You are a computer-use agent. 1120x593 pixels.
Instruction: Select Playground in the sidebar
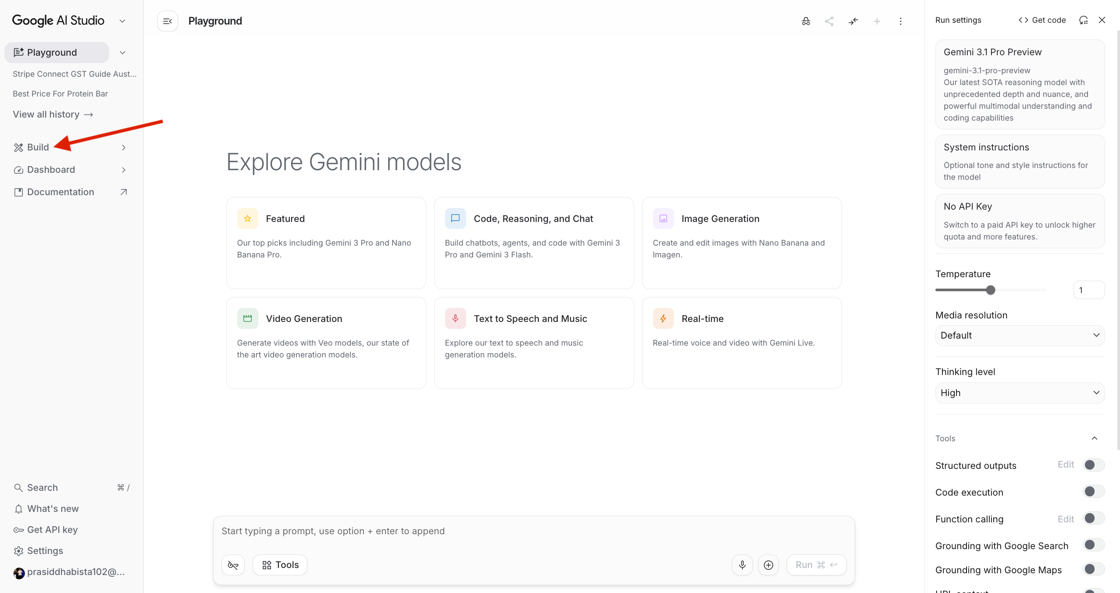(x=57, y=53)
